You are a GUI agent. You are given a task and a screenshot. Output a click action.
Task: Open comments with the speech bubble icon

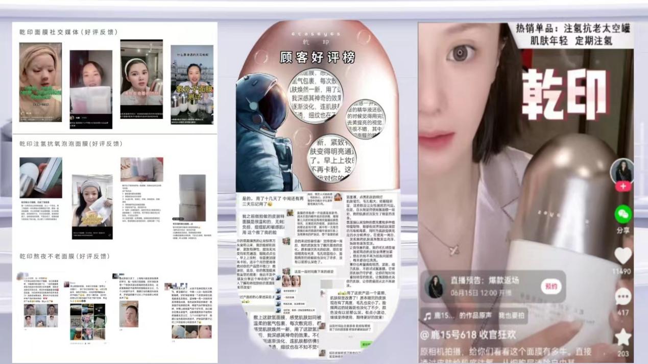(x=623, y=297)
